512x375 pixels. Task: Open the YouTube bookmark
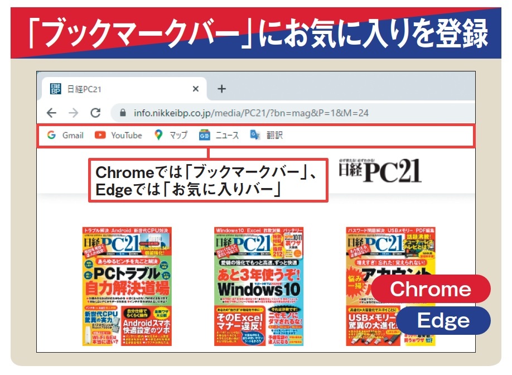[118, 135]
